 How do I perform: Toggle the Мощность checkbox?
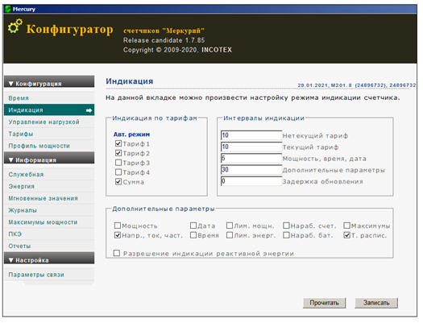[x=118, y=226]
